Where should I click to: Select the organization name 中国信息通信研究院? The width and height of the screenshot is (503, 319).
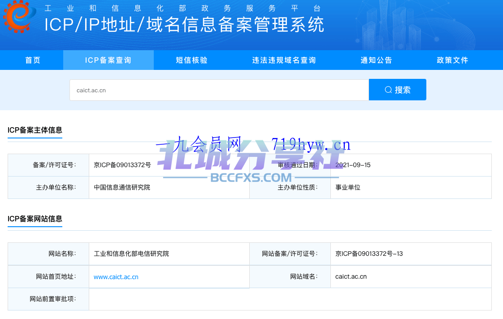click(122, 188)
